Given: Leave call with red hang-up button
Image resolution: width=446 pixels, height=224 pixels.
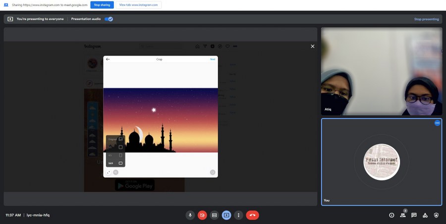Looking at the screenshot, I should pyautogui.click(x=253, y=215).
